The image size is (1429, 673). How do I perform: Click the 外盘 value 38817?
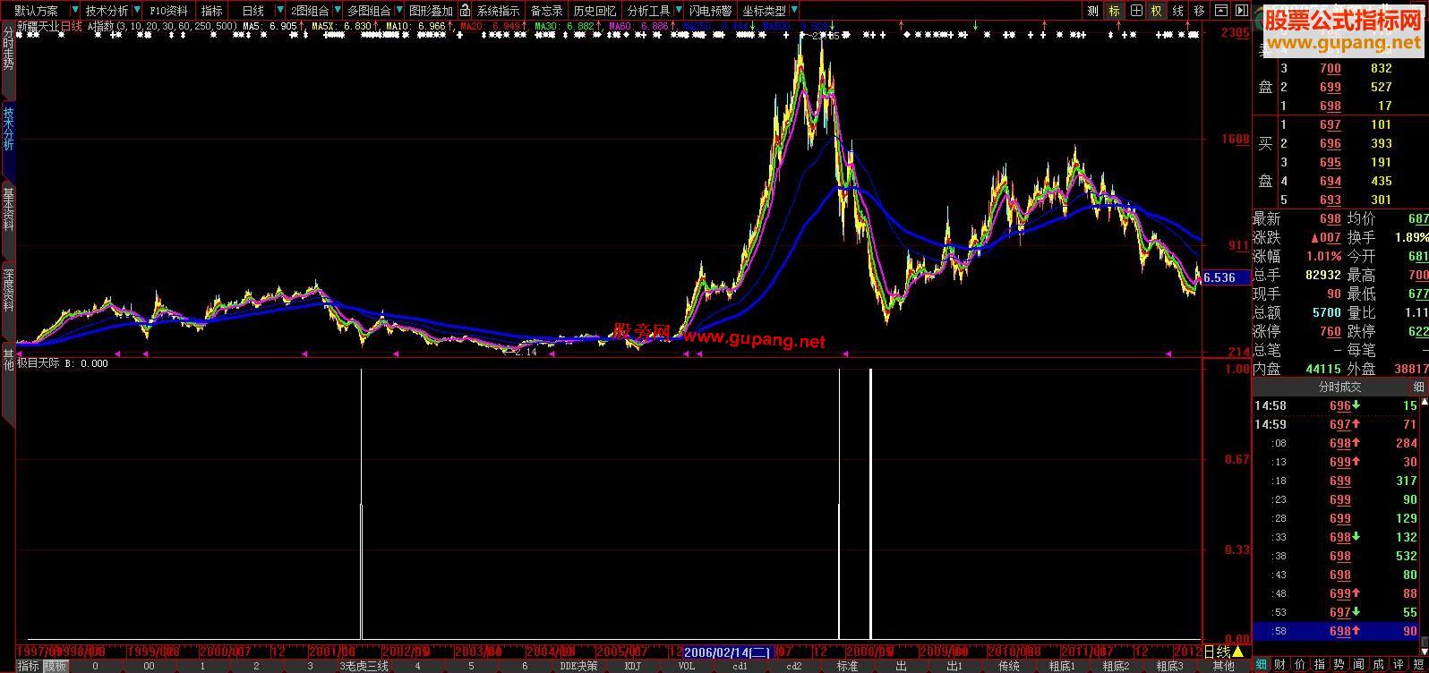point(1410,369)
